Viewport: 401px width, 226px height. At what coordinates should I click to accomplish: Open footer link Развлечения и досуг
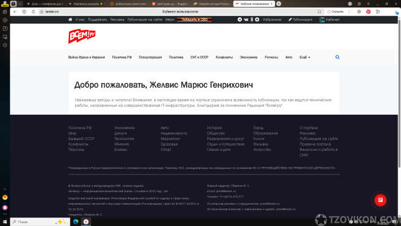pyautogui.click(x=225, y=139)
